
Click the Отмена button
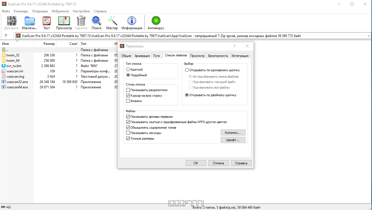click(x=218, y=163)
